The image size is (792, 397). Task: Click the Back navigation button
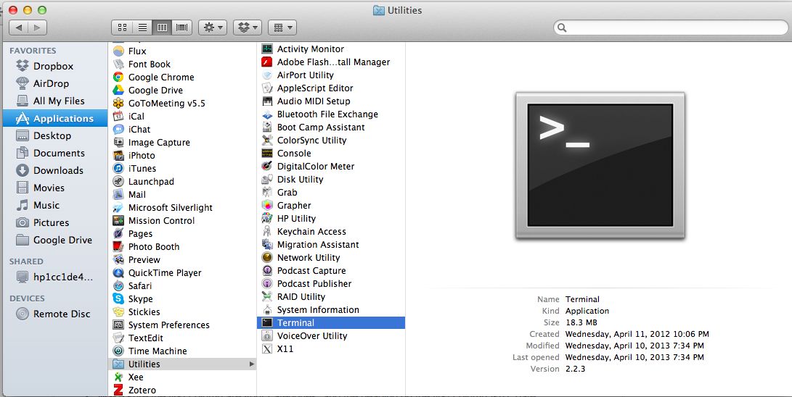tap(19, 28)
